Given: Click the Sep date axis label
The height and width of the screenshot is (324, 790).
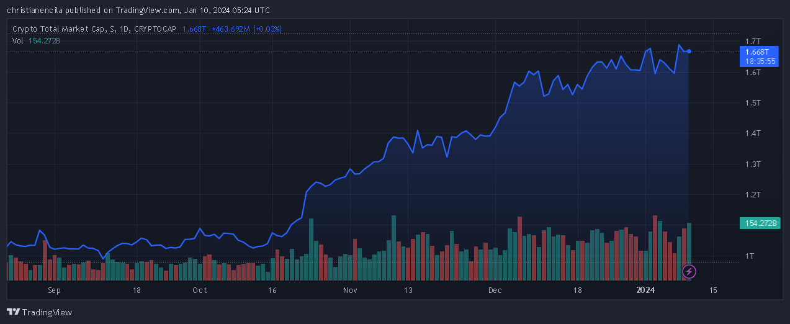Looking at the screenshot, I should 54,290.
